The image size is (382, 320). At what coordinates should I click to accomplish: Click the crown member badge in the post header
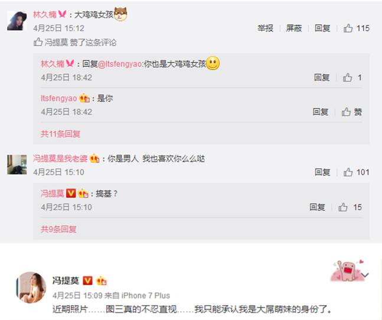102,281
